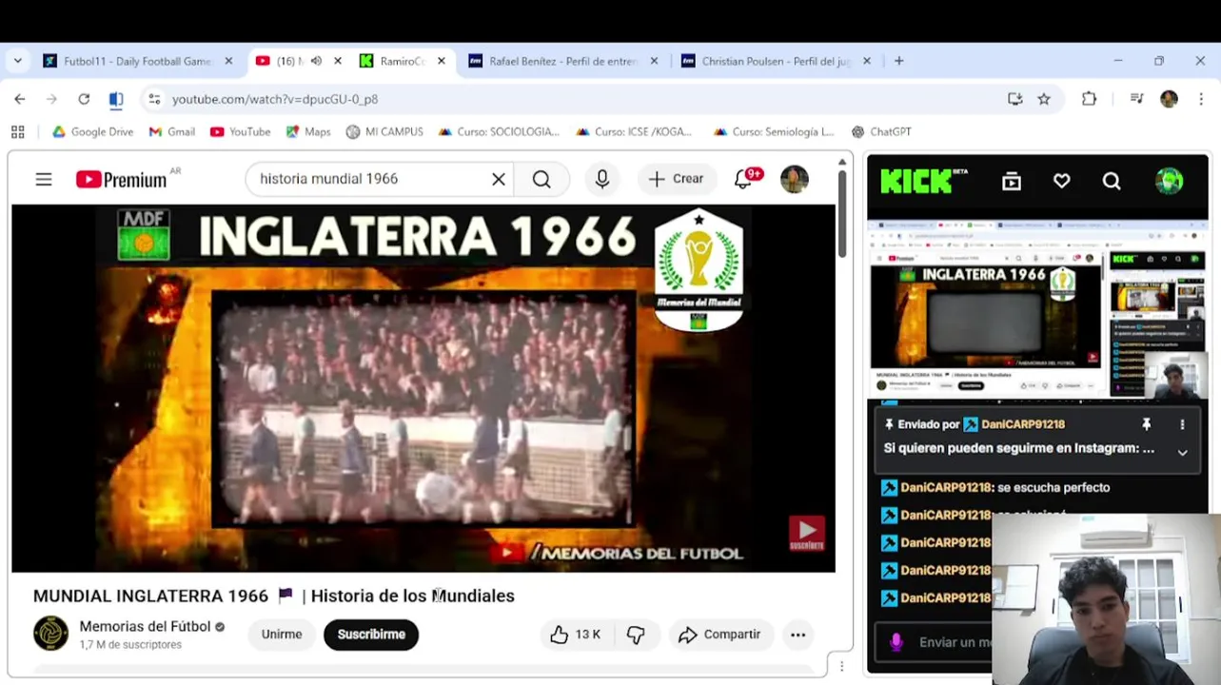Open Maps bookmark
The image size is (1221, 685).
point(308,132)
